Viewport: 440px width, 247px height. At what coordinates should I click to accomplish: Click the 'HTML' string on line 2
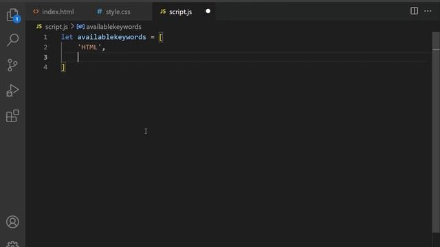click(x=89, y=47)
